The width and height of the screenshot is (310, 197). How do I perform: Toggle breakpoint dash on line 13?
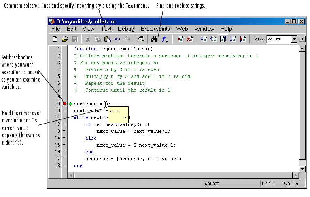(x=64, y=131)
